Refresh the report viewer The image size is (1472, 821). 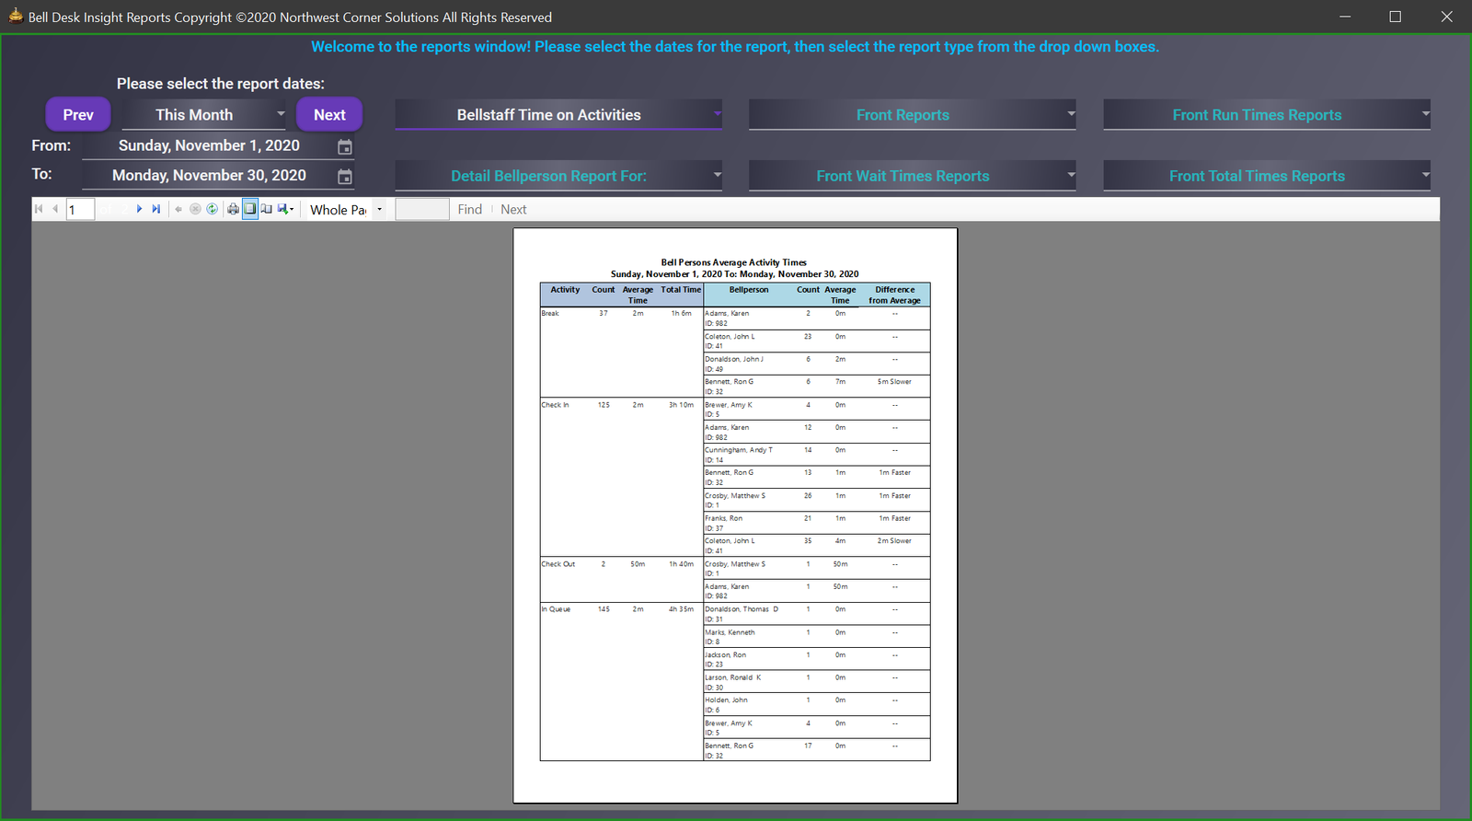(x=213, y=209)
